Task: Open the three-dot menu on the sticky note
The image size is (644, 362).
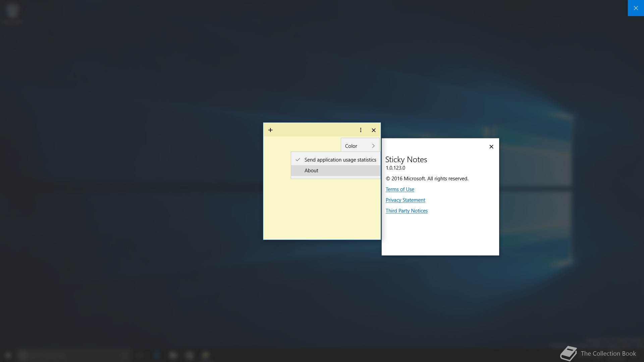Action: (x=361, y=130)
